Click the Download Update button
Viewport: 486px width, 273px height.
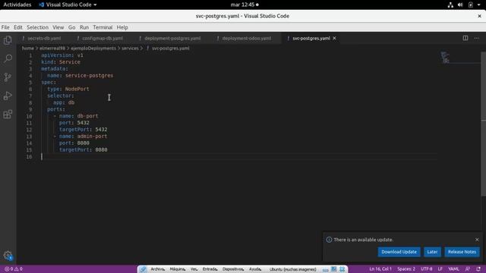click(x=399, y=252)
